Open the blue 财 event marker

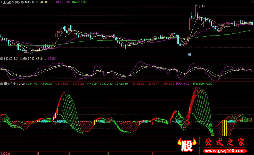189,55
